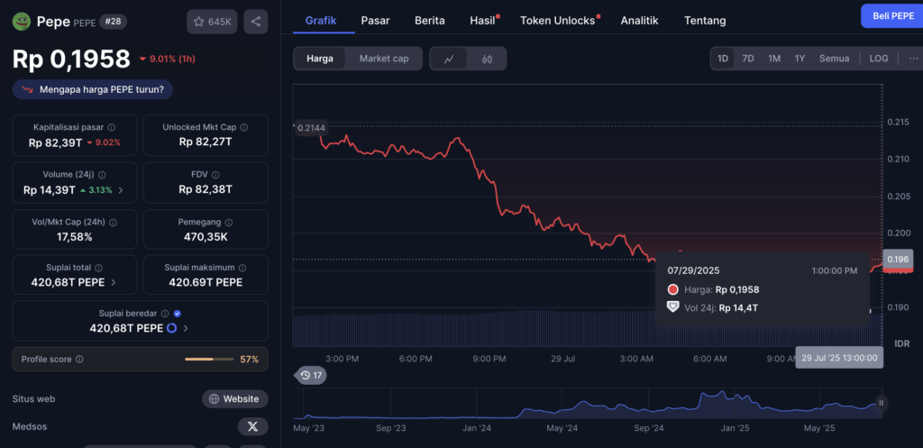This screenshot has height=448, width=923.
Task: Open the Berita tab
Action: coord(430,21)
